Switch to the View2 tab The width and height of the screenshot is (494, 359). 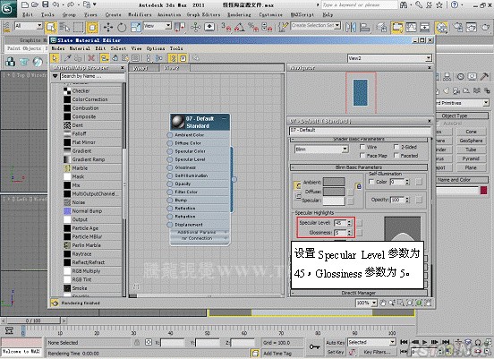click(x=172, y=68)
